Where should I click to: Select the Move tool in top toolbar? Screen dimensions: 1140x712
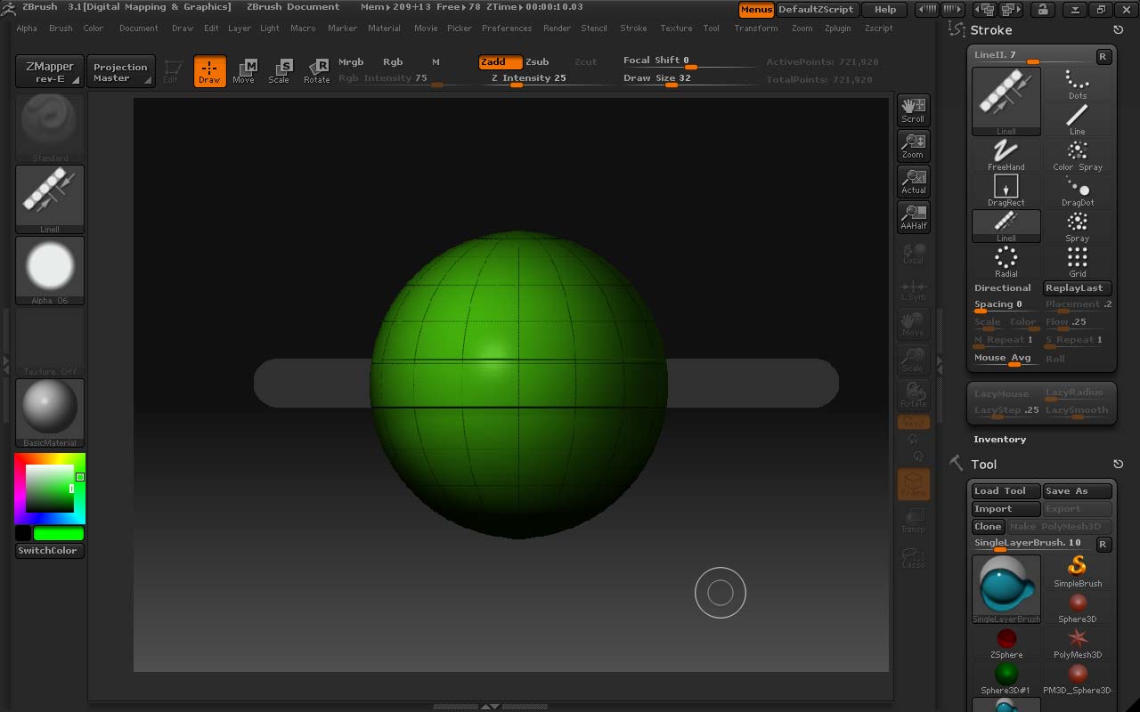[x=243, y=71]
